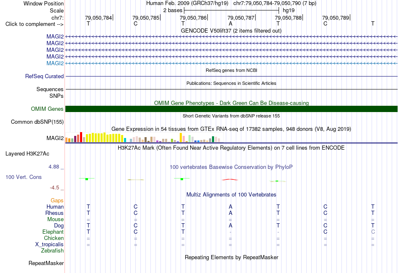This screenshot has width=398, height=273.
Task: Click the 100 Vert. Cons track label
Action: click(x=23, y=177)
